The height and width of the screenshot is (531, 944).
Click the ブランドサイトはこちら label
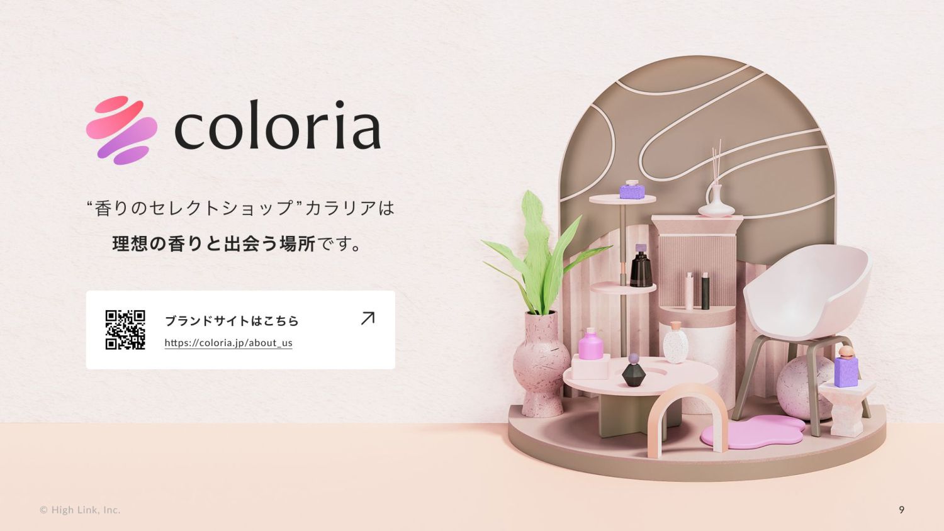click(x=232, y=321)
